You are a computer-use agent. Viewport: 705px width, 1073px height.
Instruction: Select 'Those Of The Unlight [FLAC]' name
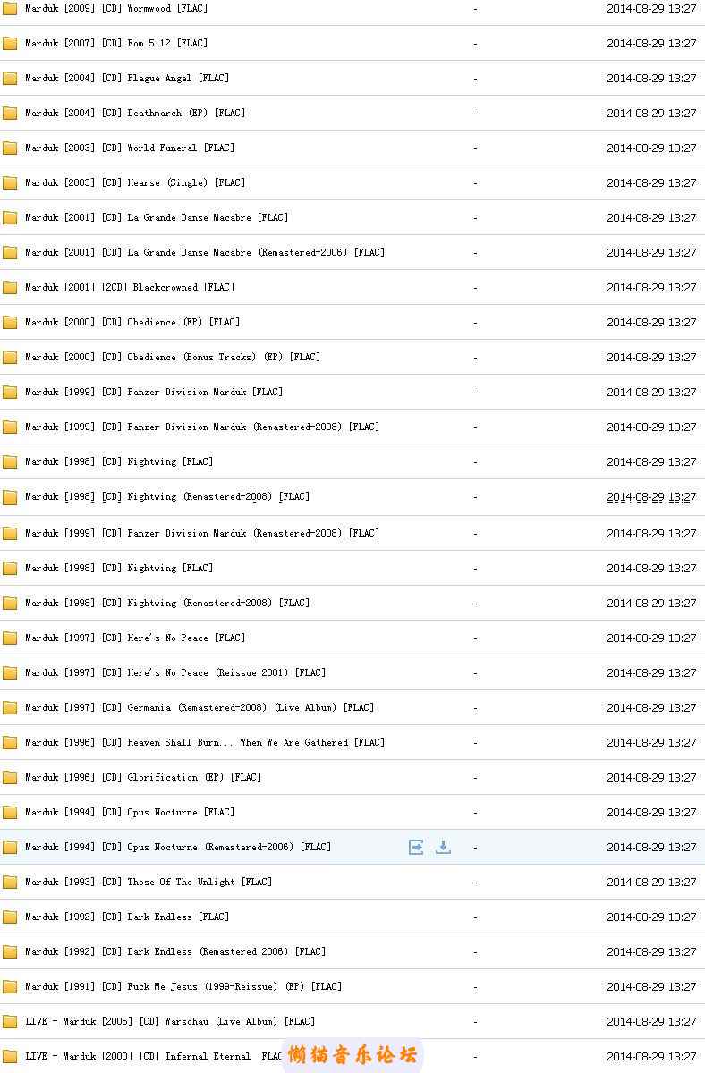pos(200,882)
